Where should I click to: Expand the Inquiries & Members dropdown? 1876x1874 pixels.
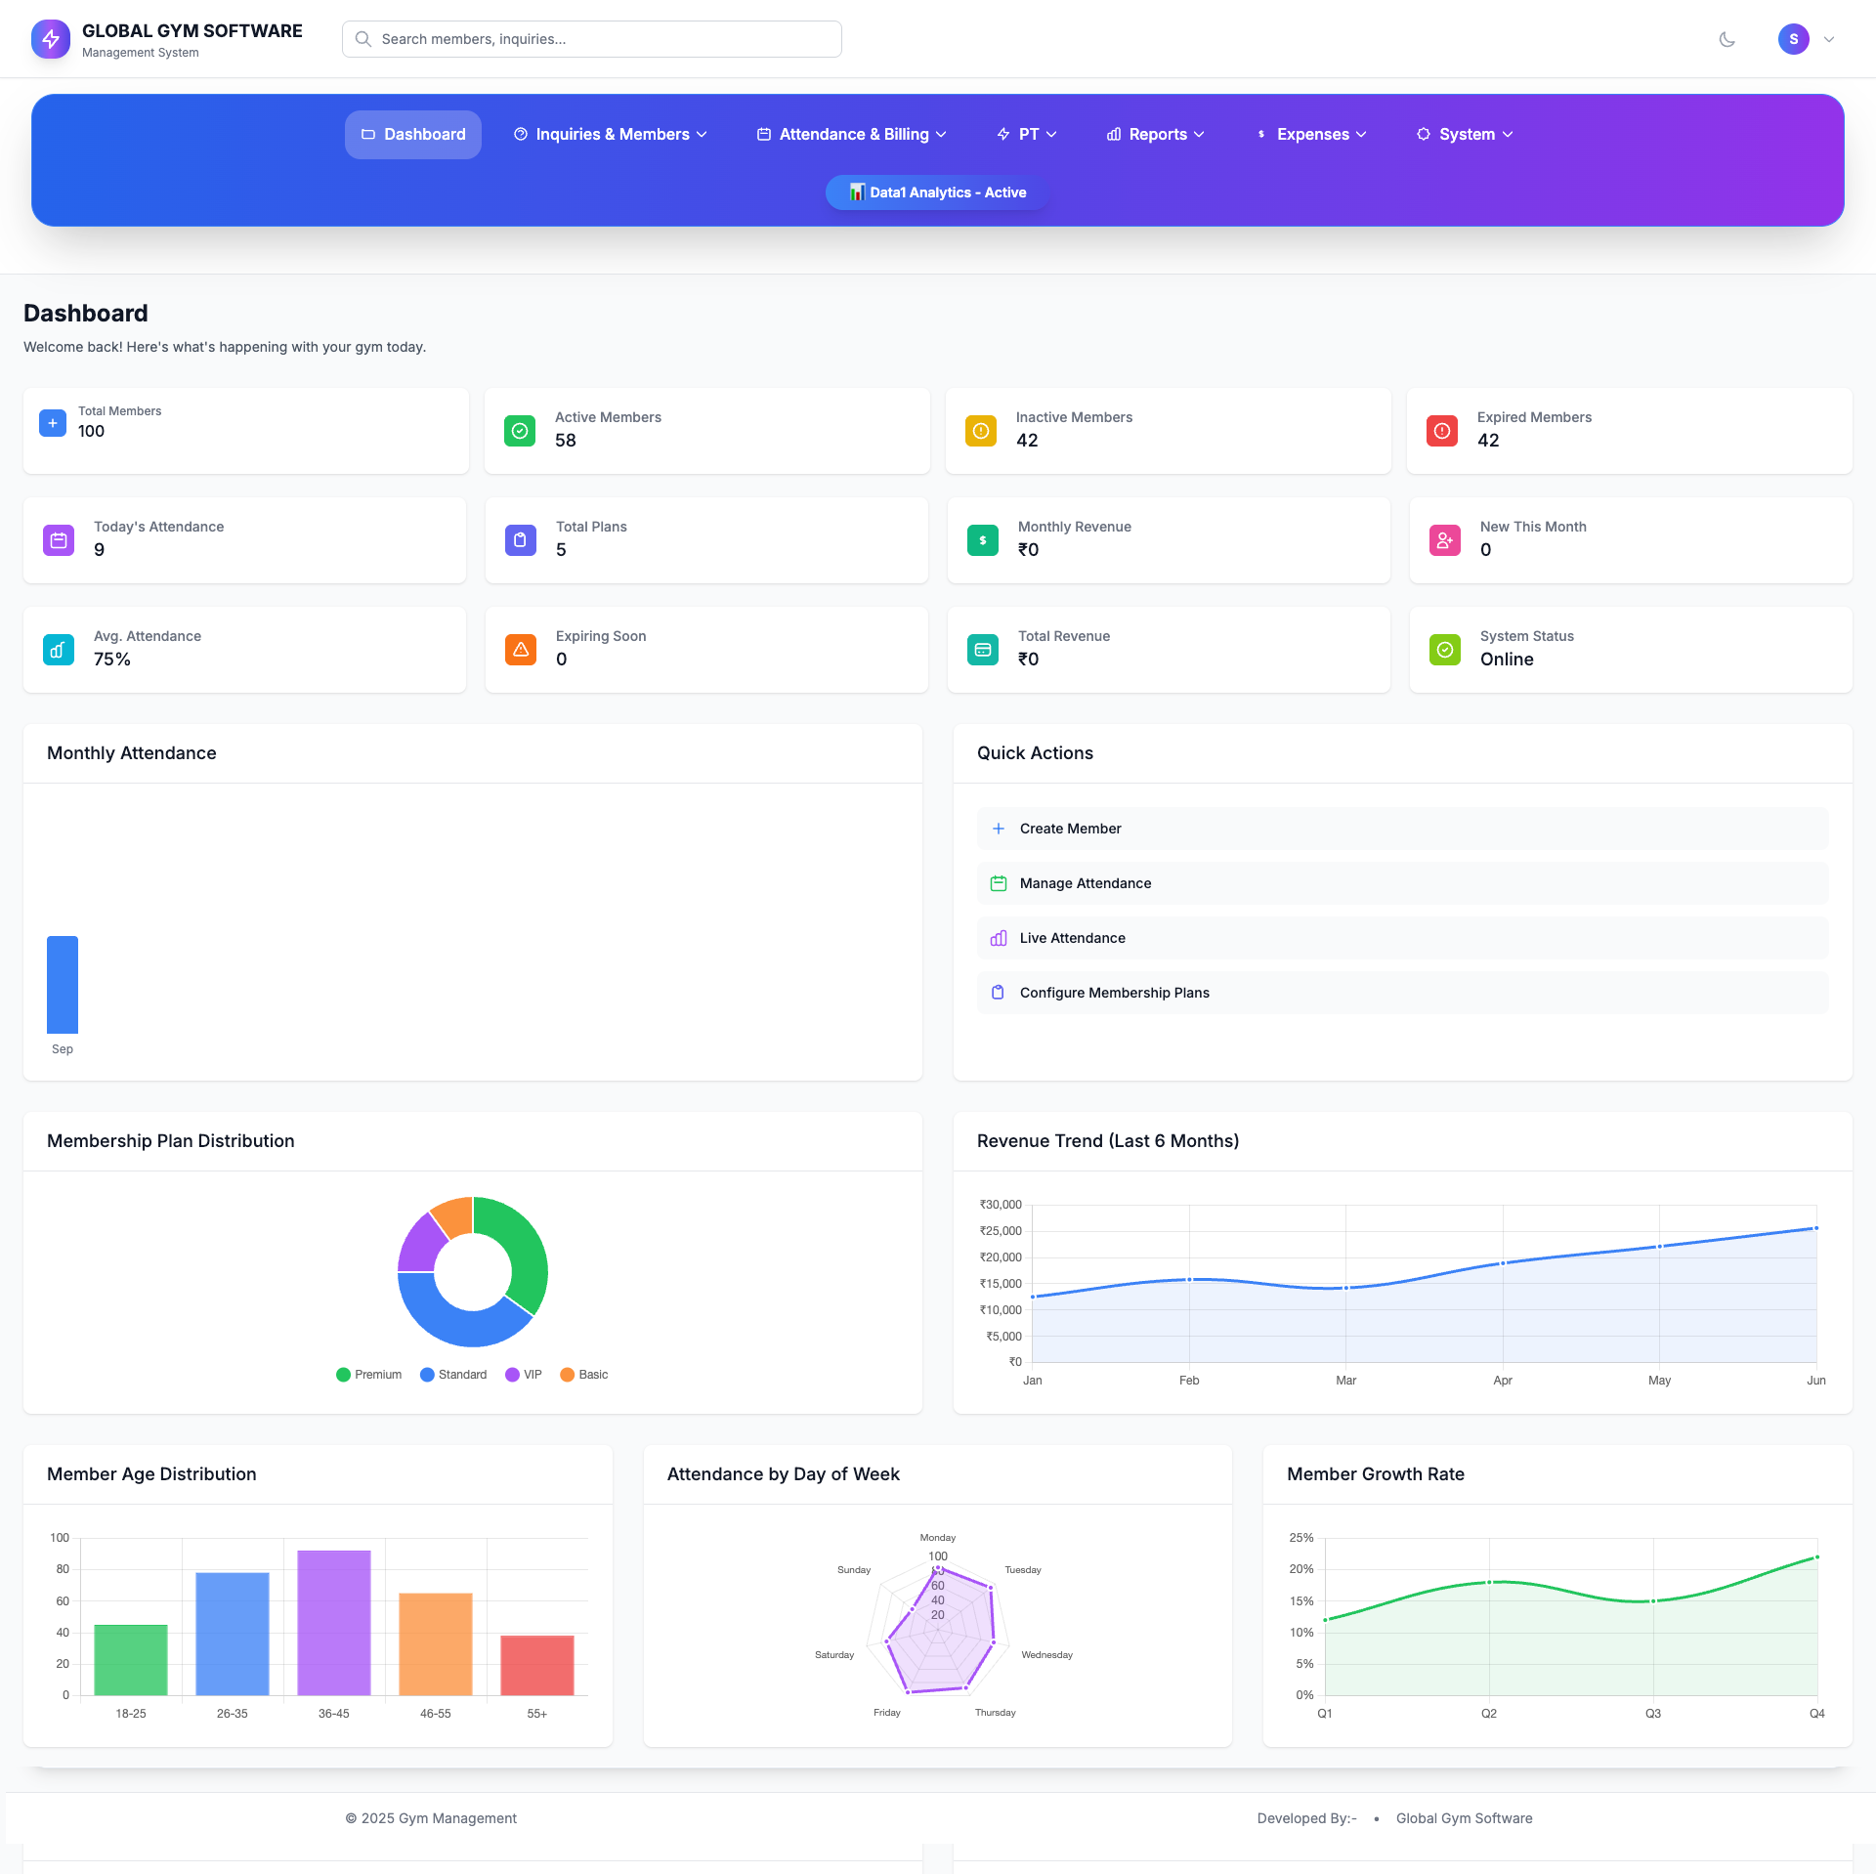(x=611, y=134)
